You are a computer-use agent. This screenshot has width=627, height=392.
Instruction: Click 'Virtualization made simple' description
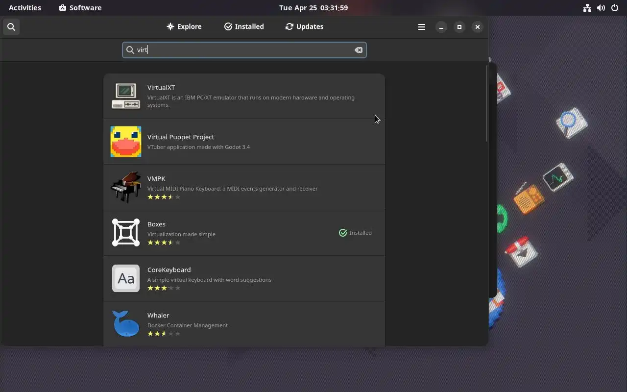tap(181, 234)
